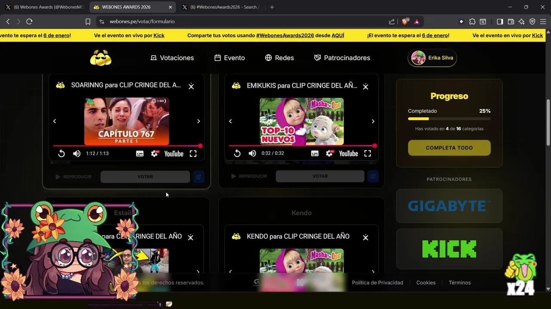The height and width of the screenshot is (309, 551).
Task: Click the SOARINNG video progress bar
Action: [x=127, y=146]
